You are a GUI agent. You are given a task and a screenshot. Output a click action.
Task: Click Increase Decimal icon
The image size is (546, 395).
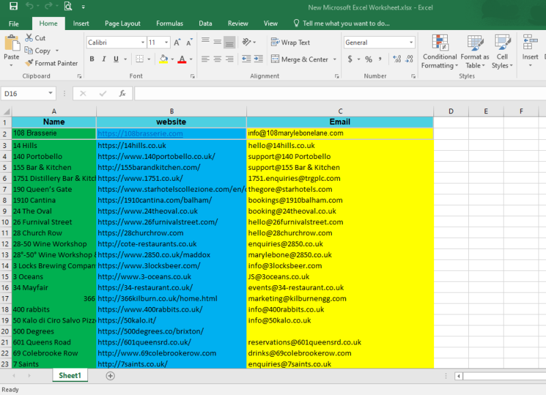pyautogui.click(x=397, y=59)
